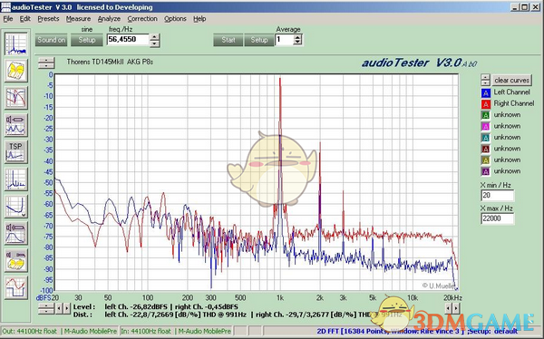This screenshot has width=544, height=339.
Task: Click the 'right Ch. -0,45dBFS' level readout
Action: (206, 306)
